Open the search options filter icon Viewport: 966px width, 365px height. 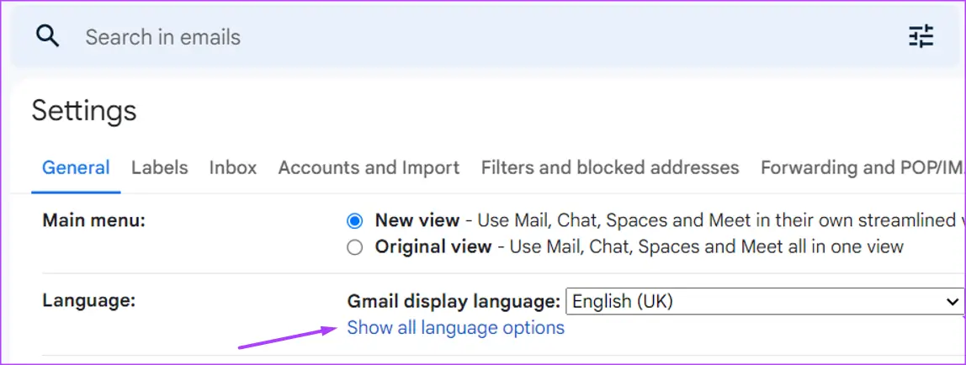point(921,36)
